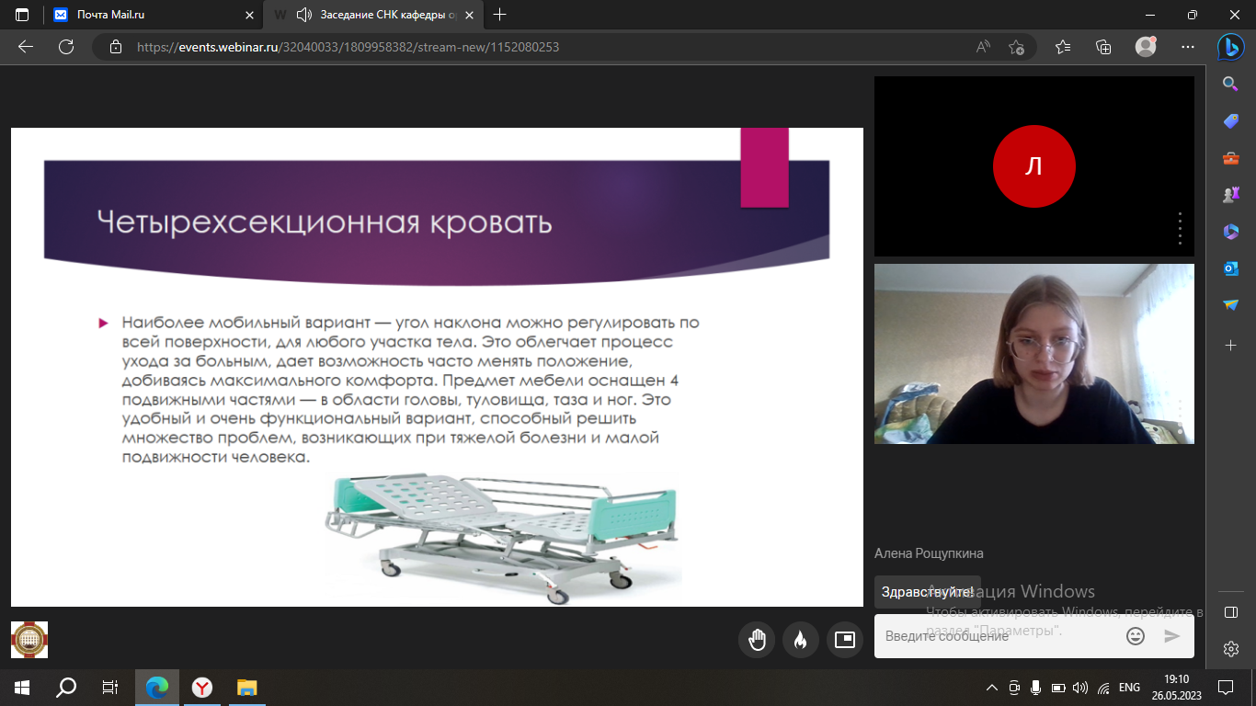Open Edge settings and more menu

[x=1187, y=47]
